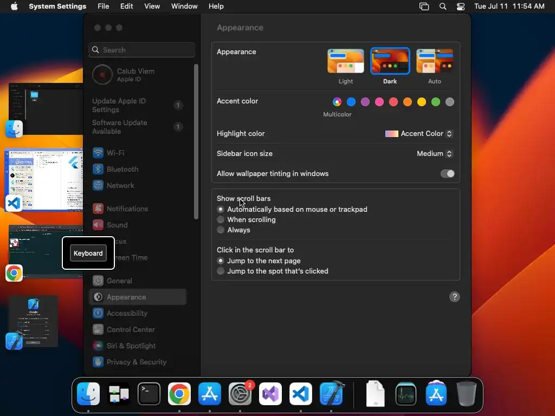Pick the graphite accent color
The image size is (555, 416).
pyautogui.click(x=450, y=102)
